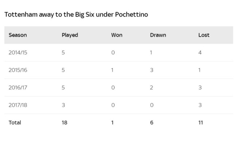
Task: Click the total played value 18
Action: click(x=65, y=123)
